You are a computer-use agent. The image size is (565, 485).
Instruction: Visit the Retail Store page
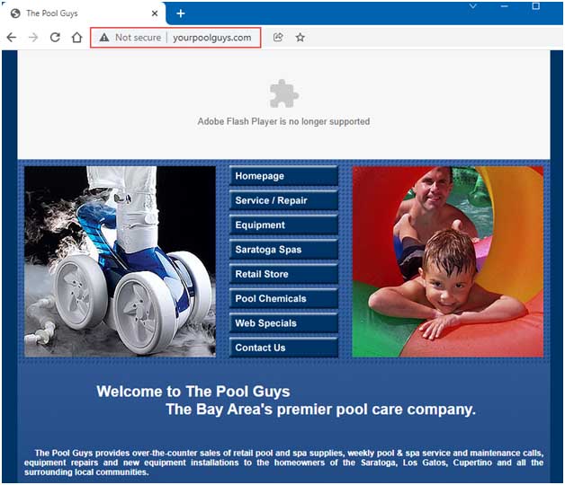(x=283, y=274)
